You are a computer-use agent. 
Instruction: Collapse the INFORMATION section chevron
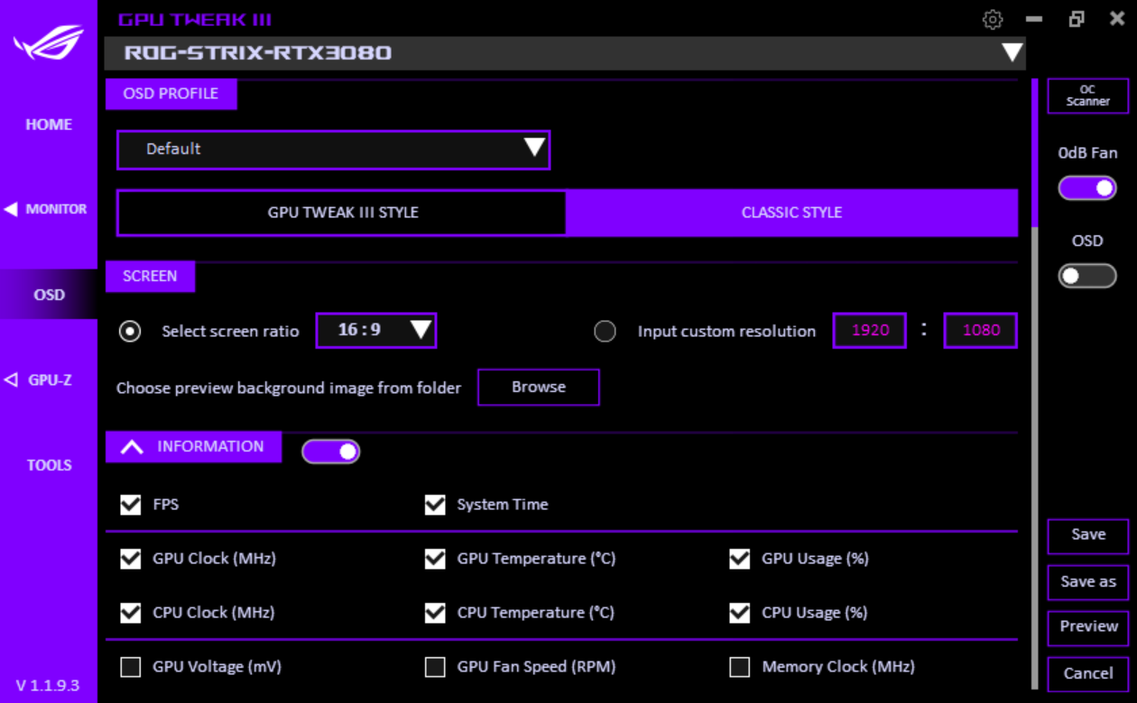(x=132, y=447)
